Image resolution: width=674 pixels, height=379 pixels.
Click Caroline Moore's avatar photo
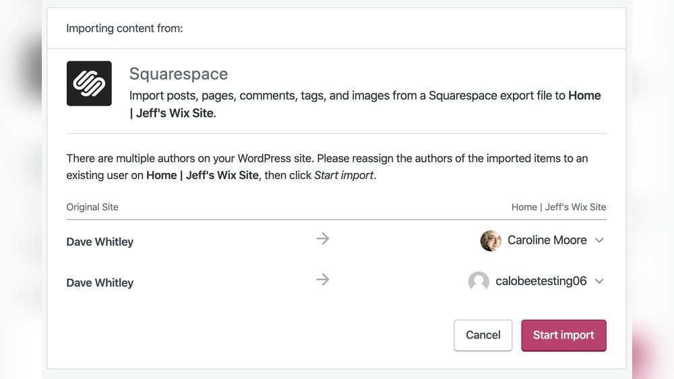(491, 240)
